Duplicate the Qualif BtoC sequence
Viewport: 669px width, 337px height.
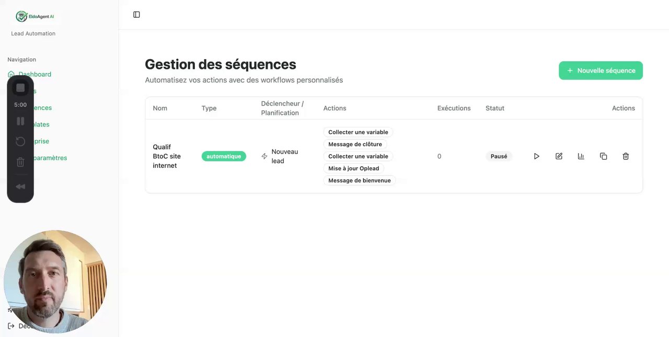[603, 156]
